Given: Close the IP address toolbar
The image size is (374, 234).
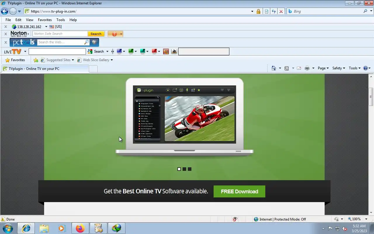Looking at the screenshot, I should tap(5, 27).
